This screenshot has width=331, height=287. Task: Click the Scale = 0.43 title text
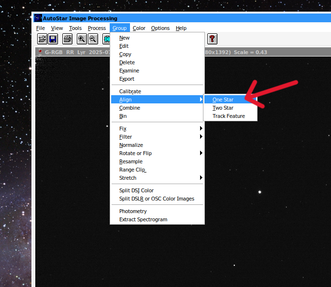[x=250, y=52]
